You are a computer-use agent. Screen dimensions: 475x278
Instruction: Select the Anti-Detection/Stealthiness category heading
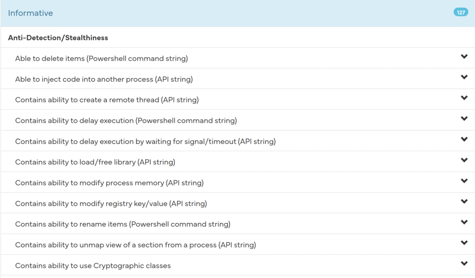tap(58, 38)
